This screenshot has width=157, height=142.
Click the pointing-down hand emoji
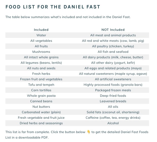(x=89, y=132)
